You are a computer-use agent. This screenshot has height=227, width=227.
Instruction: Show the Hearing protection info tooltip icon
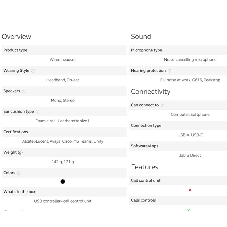click(169, 71)
